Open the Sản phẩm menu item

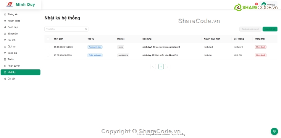[x=20, y=34]
